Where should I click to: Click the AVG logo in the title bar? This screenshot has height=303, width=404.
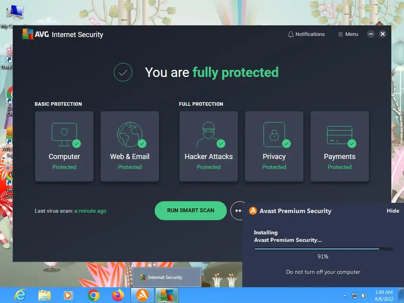coord(28,34)
